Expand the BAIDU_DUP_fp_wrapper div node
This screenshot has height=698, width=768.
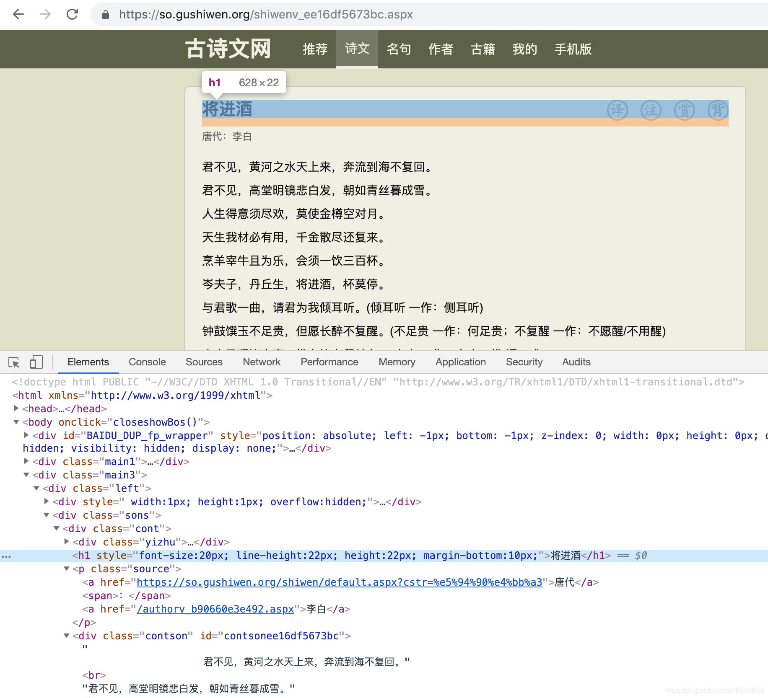pos(26,435)
